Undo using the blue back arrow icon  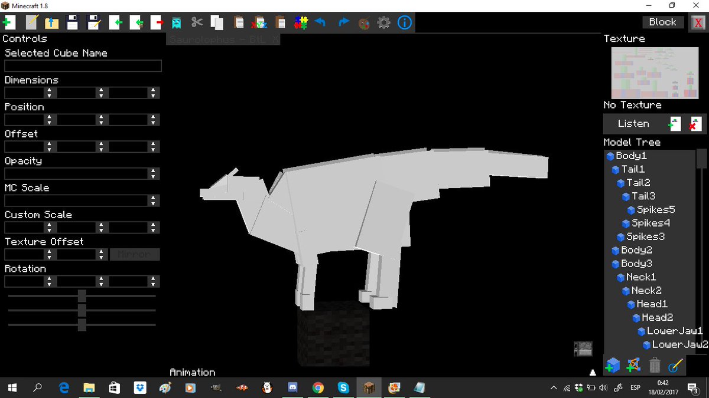click(x=321, y=22)
